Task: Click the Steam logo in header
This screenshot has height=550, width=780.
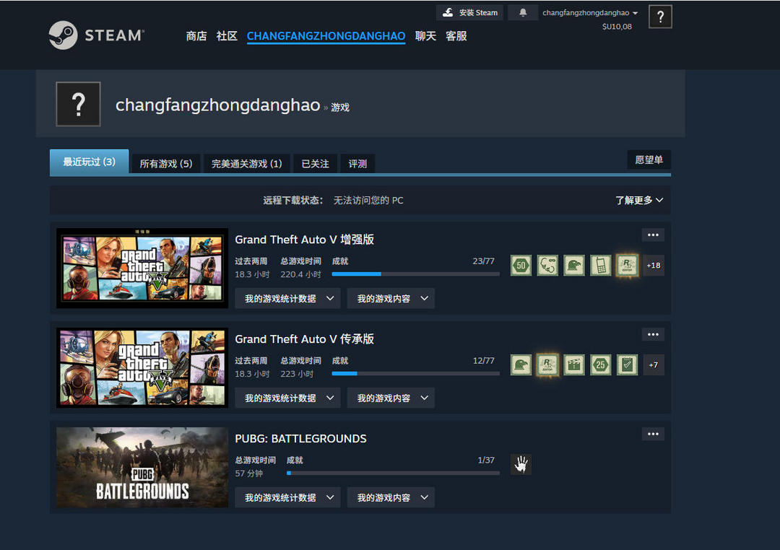Action: [x=97, y=35]
